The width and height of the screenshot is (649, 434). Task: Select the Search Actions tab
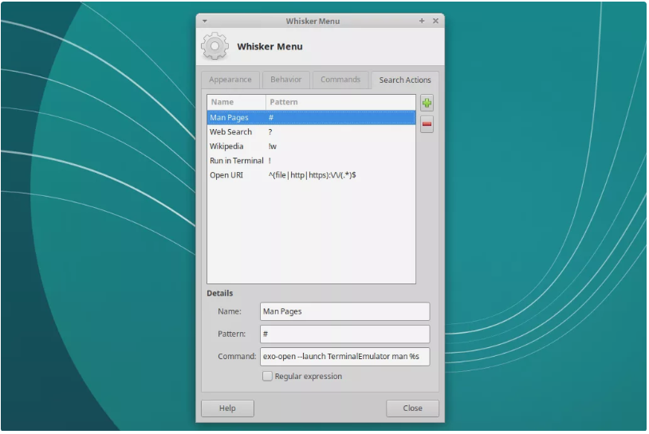click(x=405, y=80)
